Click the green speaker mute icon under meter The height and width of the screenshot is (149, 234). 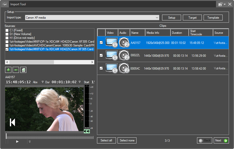point(87,131)
